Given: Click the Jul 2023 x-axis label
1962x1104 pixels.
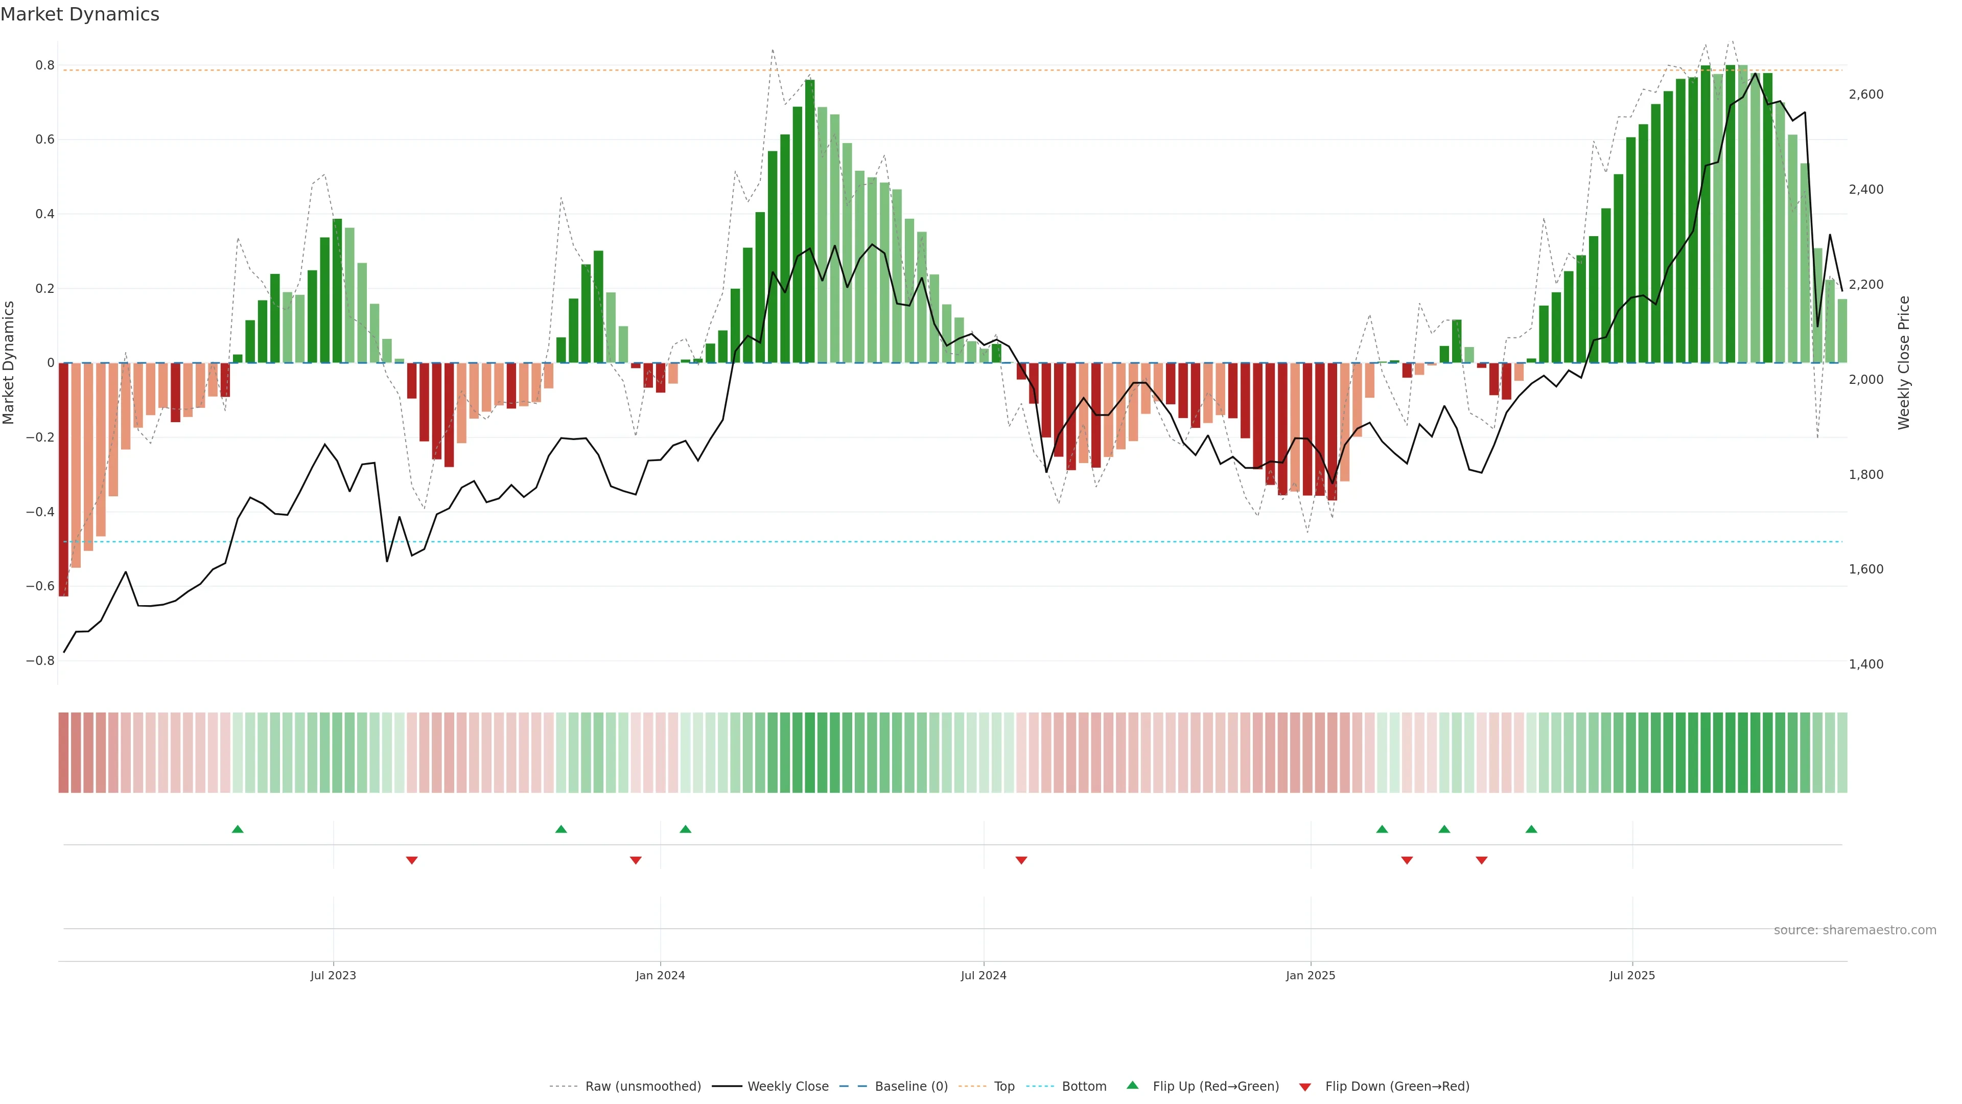Looking at the screenshot, I should pyautogui.click(x=333, y=975).
